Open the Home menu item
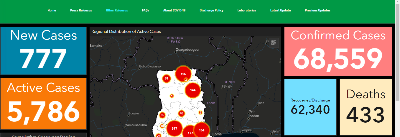 pos(52,10)
